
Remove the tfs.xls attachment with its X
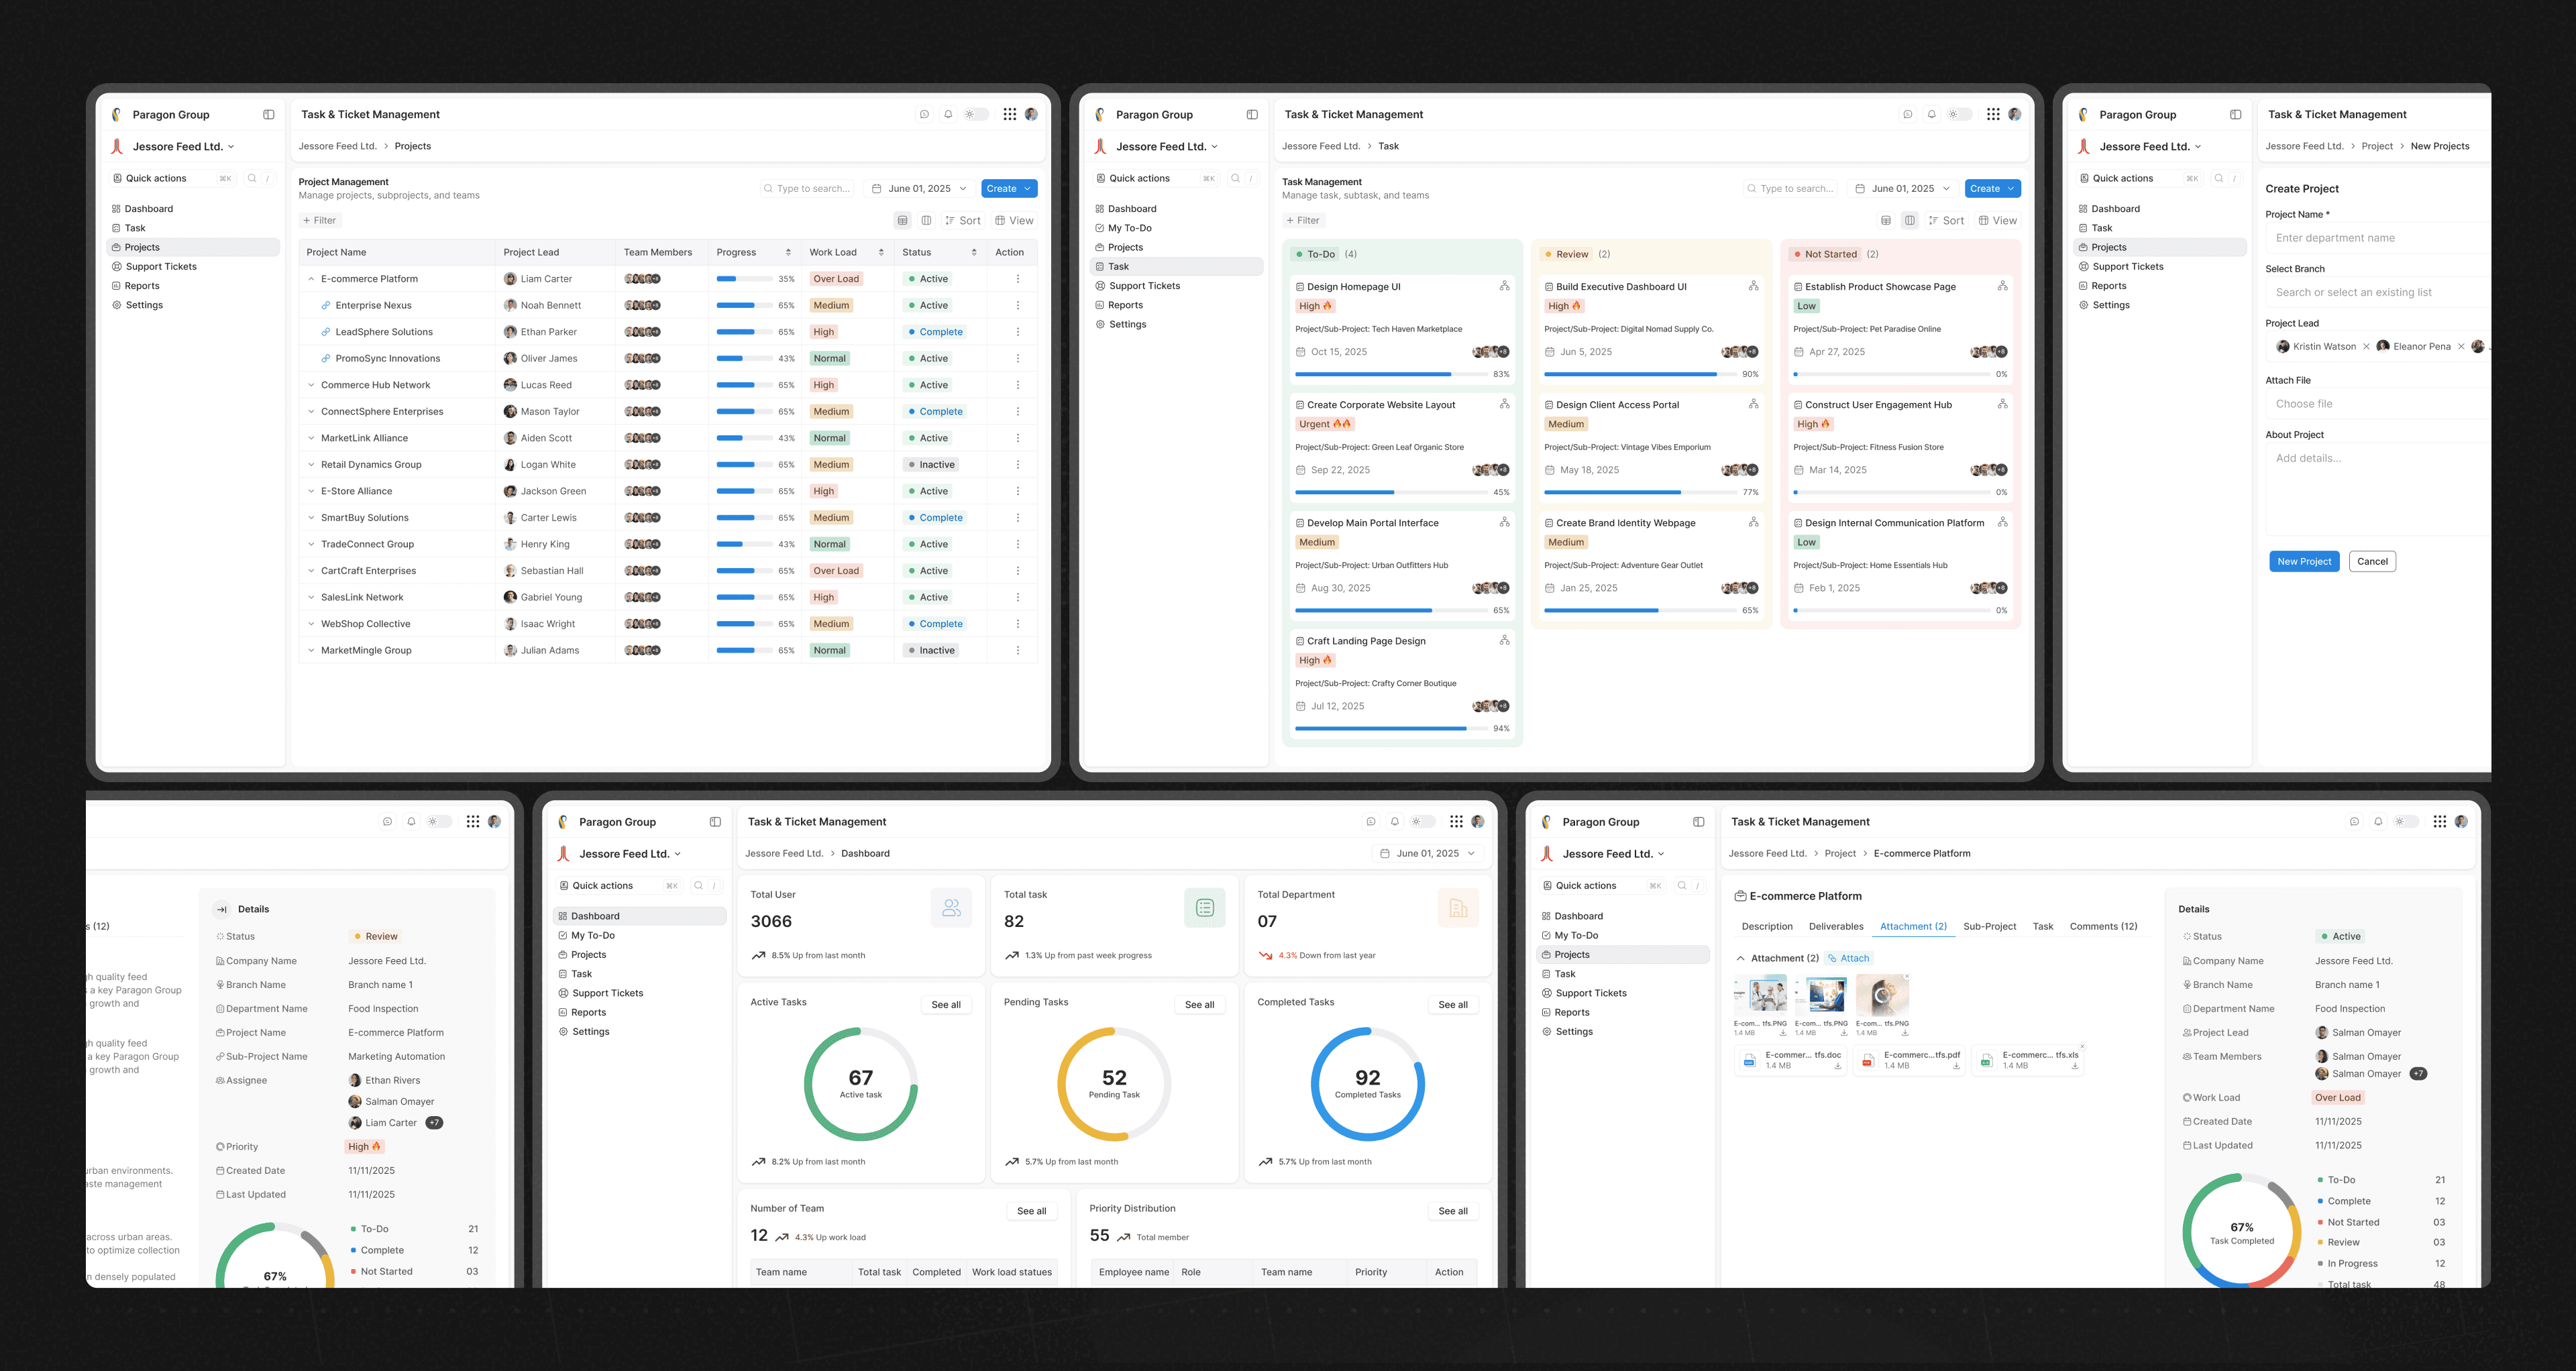pyautogui.click(x=2082, y=1046)
